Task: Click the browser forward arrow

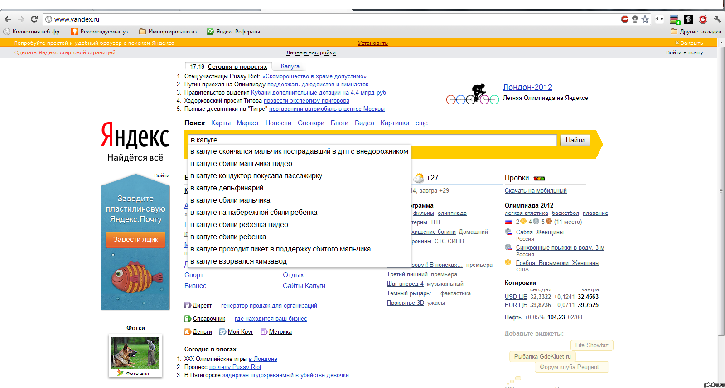Action: (x=21, y=19)
